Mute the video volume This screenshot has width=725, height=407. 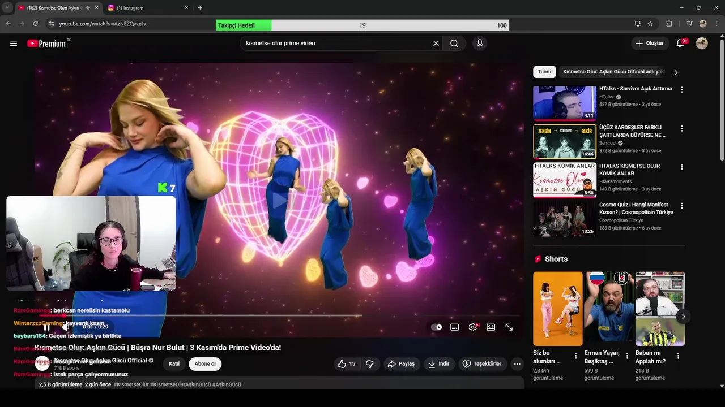click(x=66, y=327)
